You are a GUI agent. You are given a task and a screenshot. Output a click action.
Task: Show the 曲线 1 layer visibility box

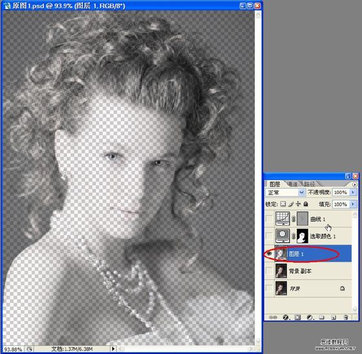click(269, 218)
